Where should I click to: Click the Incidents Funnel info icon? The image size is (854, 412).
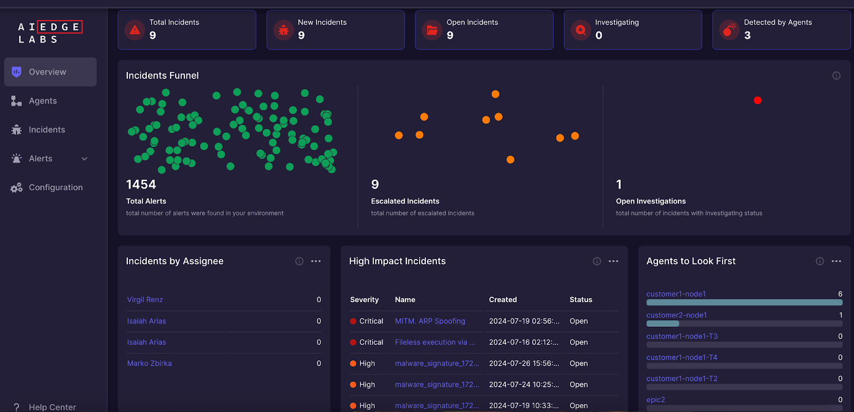click(x=836, y=76)
